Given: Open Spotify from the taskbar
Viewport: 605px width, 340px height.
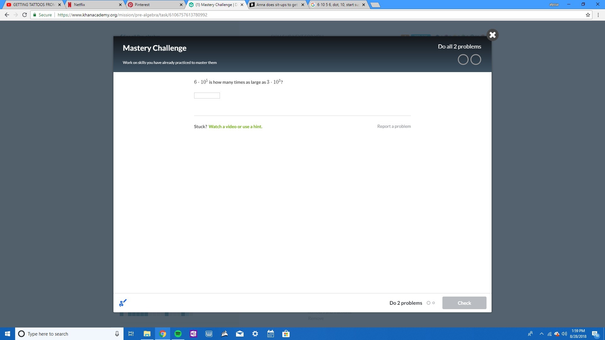Looking at the screenshot, I should point(178,334).
